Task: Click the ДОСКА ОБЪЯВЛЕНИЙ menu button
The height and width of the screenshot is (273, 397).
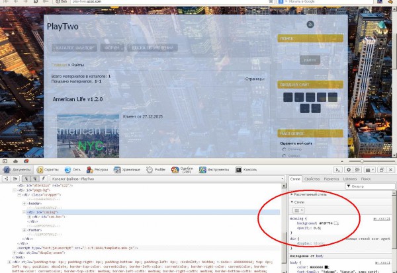Action: click(152, 48)
